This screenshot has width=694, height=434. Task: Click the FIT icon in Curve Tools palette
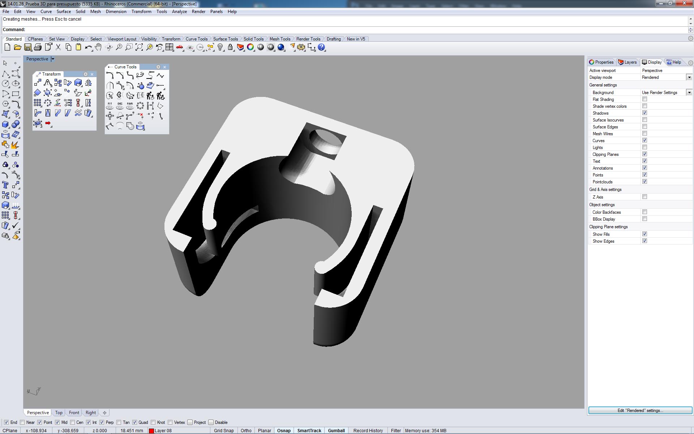[110, 106]
